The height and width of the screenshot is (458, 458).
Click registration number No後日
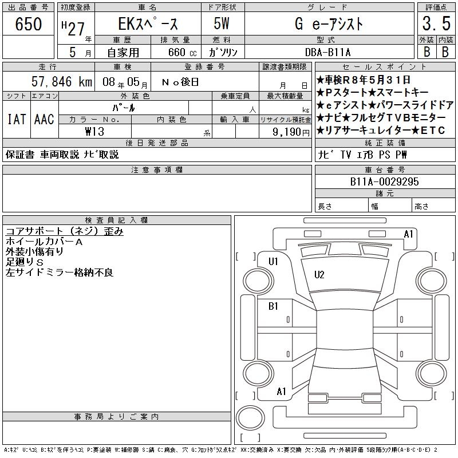click(180, 82)
